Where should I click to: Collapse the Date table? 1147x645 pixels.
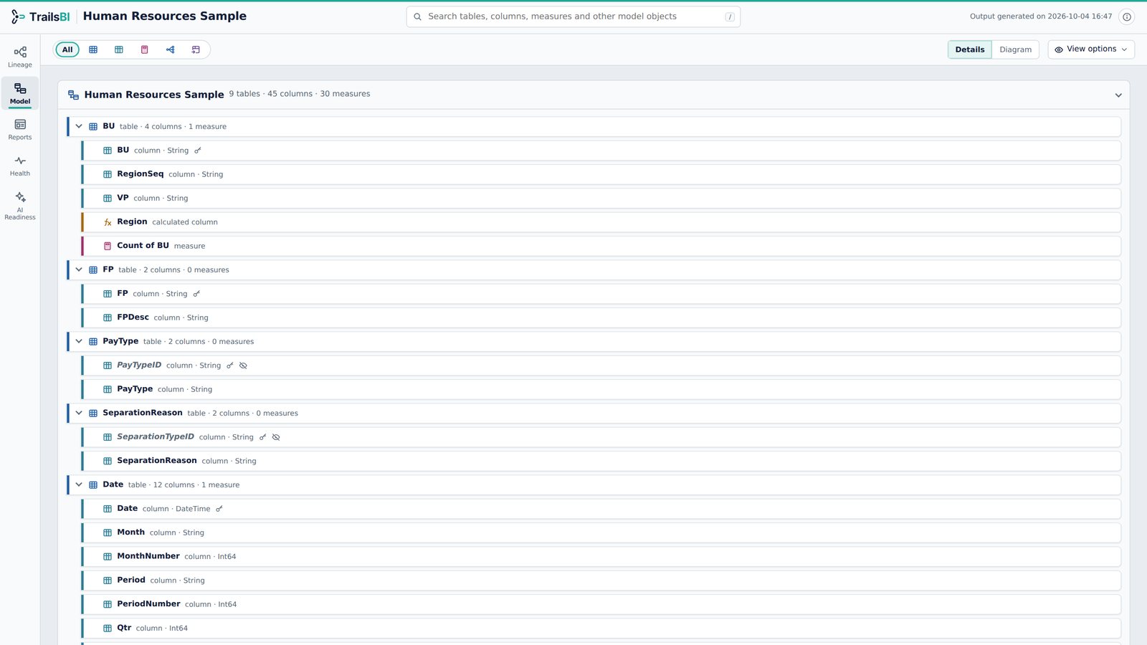point(79,484)
